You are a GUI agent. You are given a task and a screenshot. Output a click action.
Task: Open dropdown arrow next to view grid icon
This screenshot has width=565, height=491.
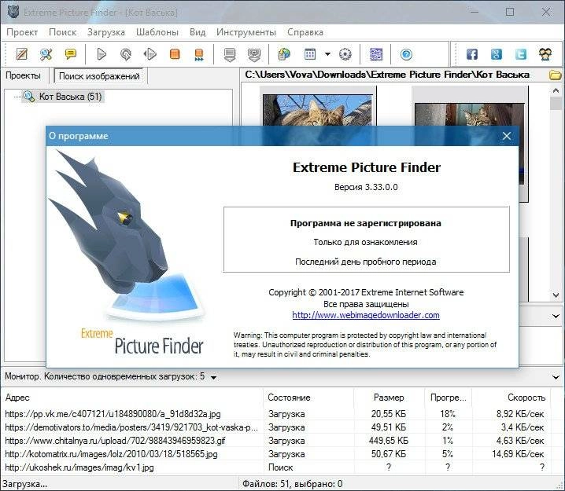tap(327, 54)
